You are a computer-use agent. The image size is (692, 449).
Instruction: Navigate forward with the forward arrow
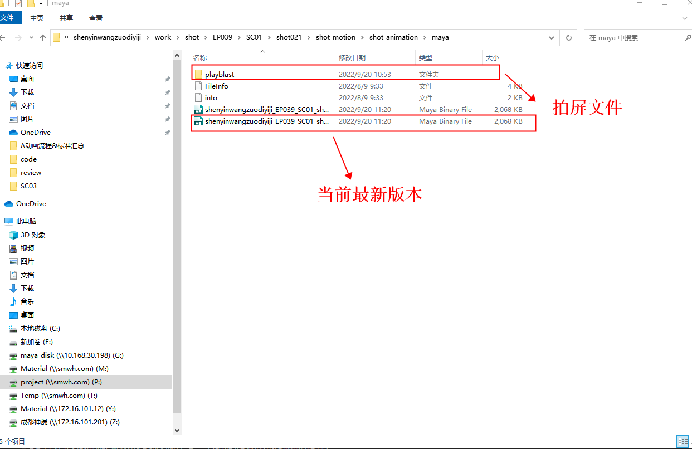[x=17, y=37]
